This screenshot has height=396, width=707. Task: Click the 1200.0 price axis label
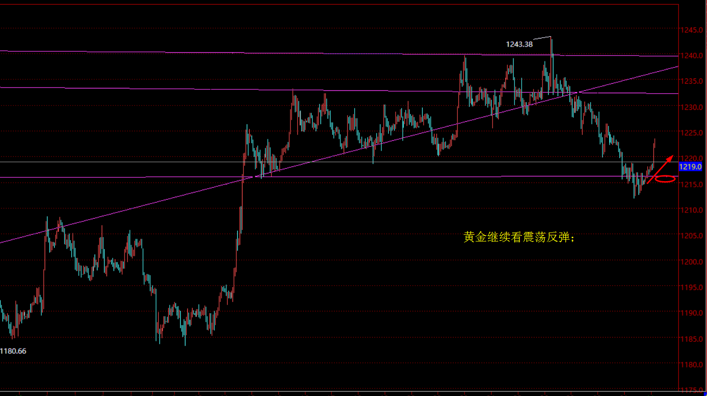tap(691, 262)
